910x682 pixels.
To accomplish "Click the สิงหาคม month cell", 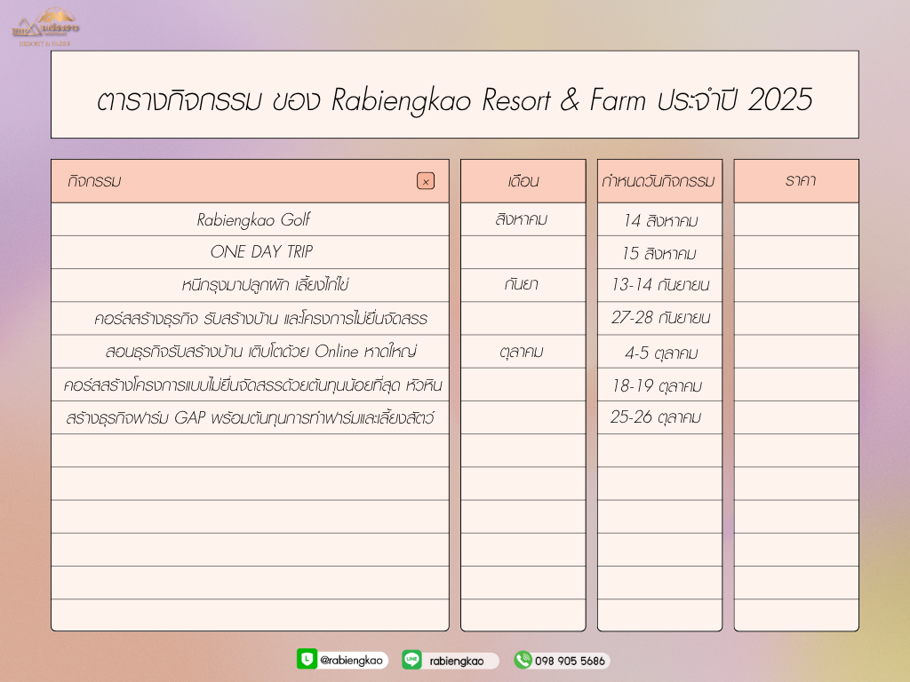I will point(523,219).
